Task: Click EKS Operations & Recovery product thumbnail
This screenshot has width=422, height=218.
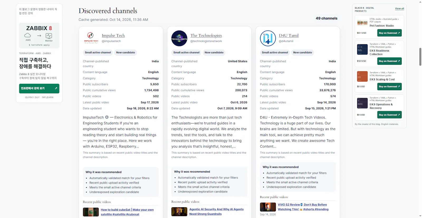Action: pyautogui.click(x=362, y=103)
